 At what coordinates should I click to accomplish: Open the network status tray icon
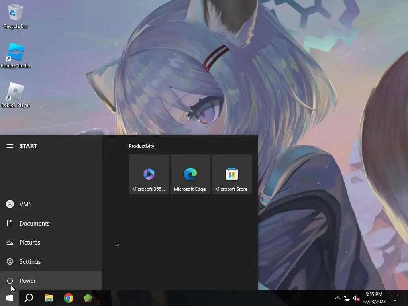tap(347, 298)
